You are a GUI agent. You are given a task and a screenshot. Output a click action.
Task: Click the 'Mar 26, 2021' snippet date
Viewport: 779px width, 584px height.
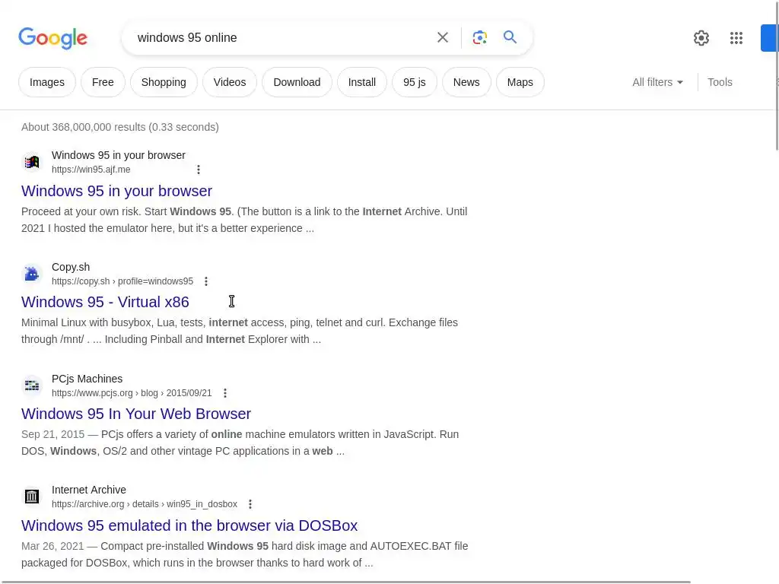pos(52,546)
